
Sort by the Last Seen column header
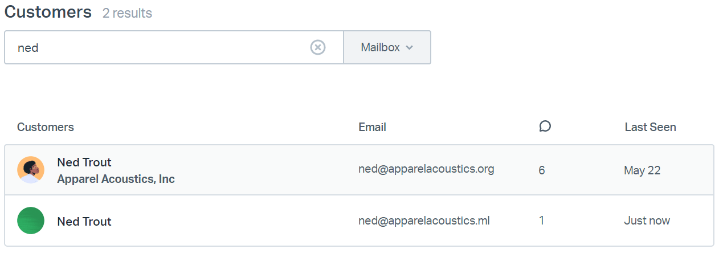click(x=650, y=127)
